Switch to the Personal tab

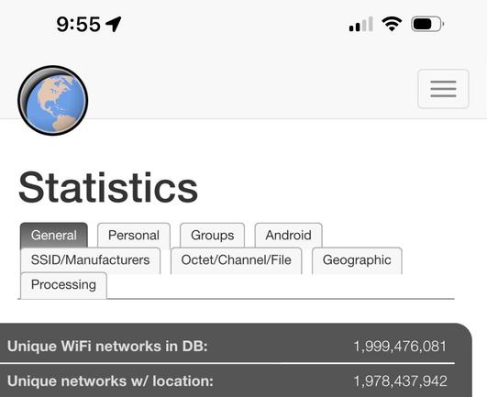tap(134, 236)
